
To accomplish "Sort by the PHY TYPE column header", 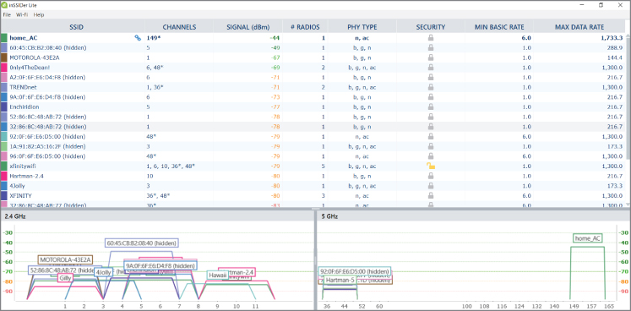I will pos(362,27).
